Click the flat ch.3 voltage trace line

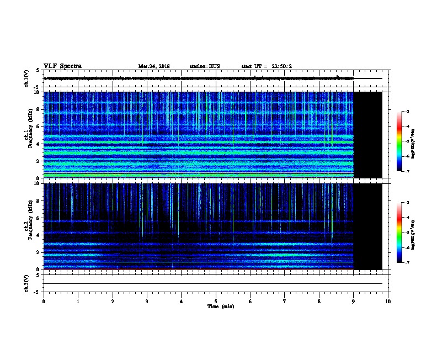[212, 284]
